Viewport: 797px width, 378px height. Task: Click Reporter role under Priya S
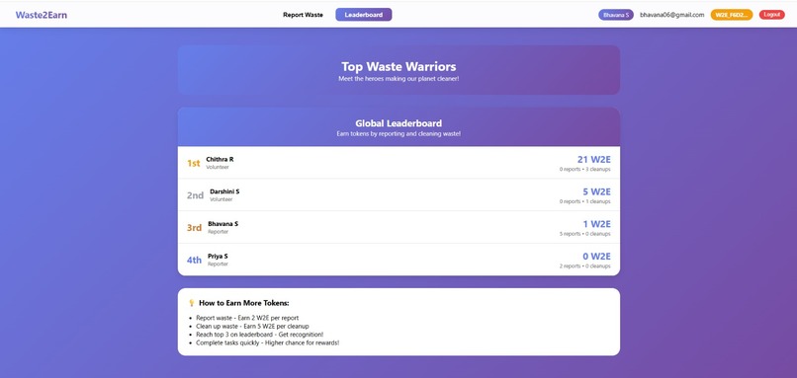219,265
